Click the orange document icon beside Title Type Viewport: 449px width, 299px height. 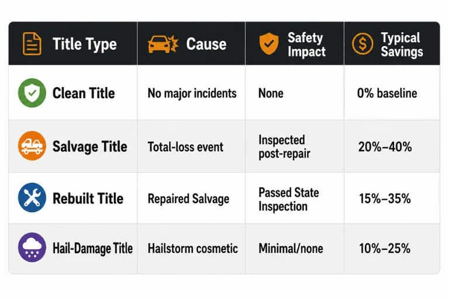32,44
